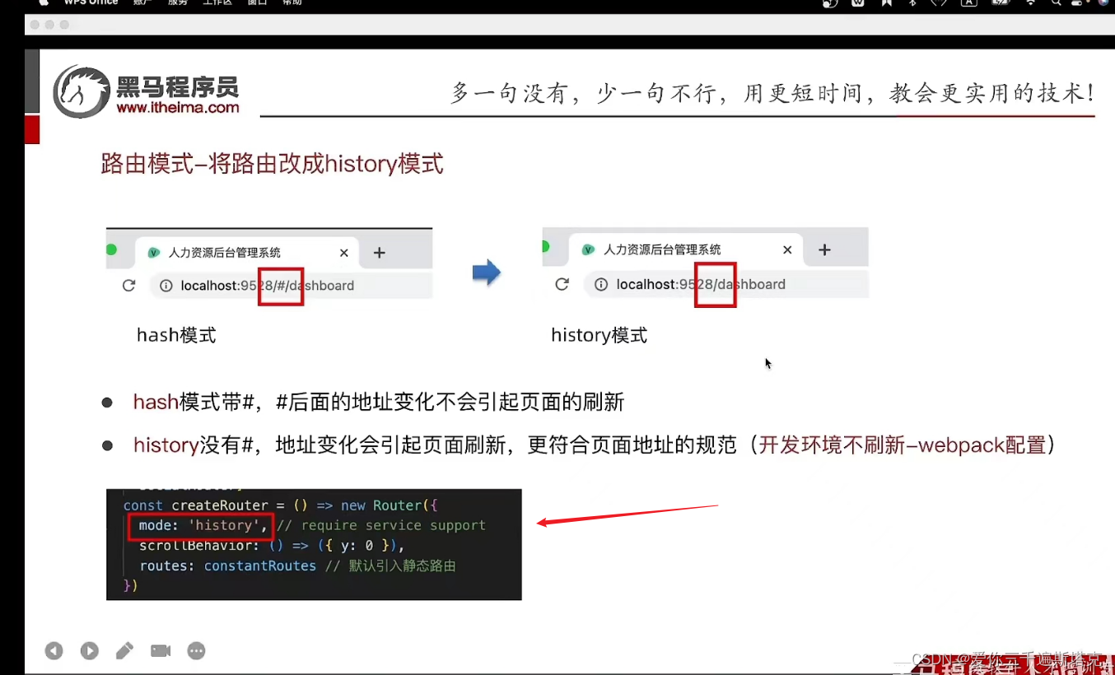
Task: Click the new tab plus in the history模式 browser
Action: tap(824, 249)
